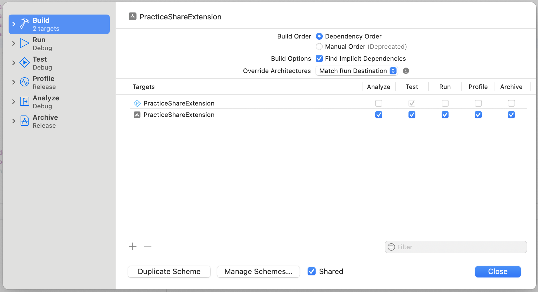The image size is (538, 292).
Task: Toggle the Shared scheme checkbox
Action: click(312, 271)
